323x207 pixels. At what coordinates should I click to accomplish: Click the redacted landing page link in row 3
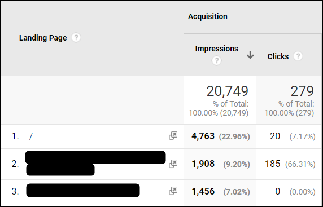[83, 190]
